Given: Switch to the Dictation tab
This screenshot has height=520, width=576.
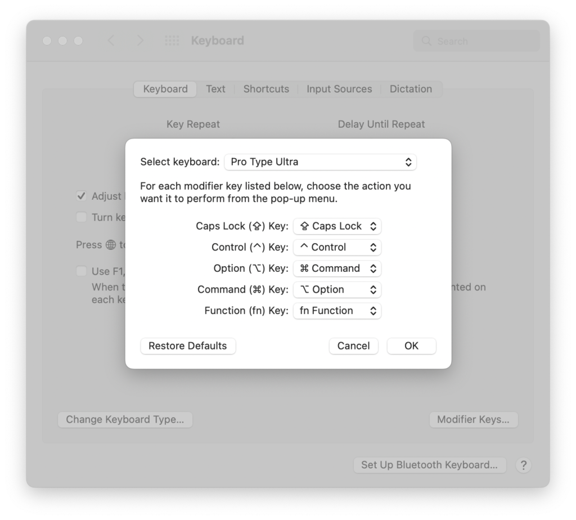Looking at the screenshot, I should tap(411, 89).
